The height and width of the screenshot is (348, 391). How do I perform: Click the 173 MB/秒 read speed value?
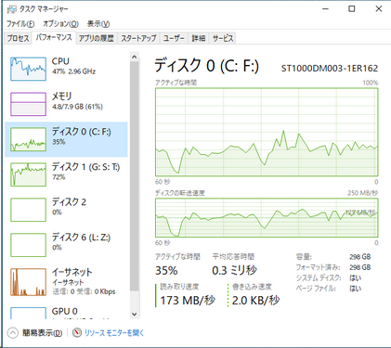(188, 300)
